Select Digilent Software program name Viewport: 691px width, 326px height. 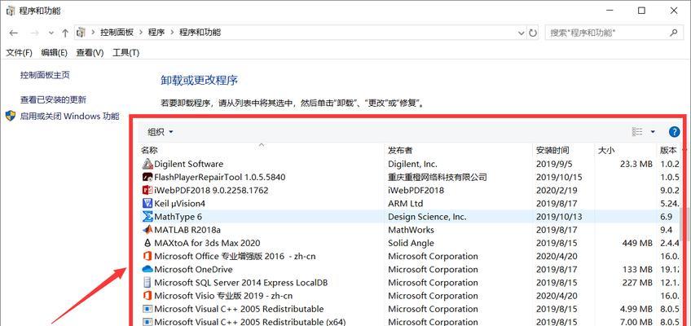pos(188,164)
